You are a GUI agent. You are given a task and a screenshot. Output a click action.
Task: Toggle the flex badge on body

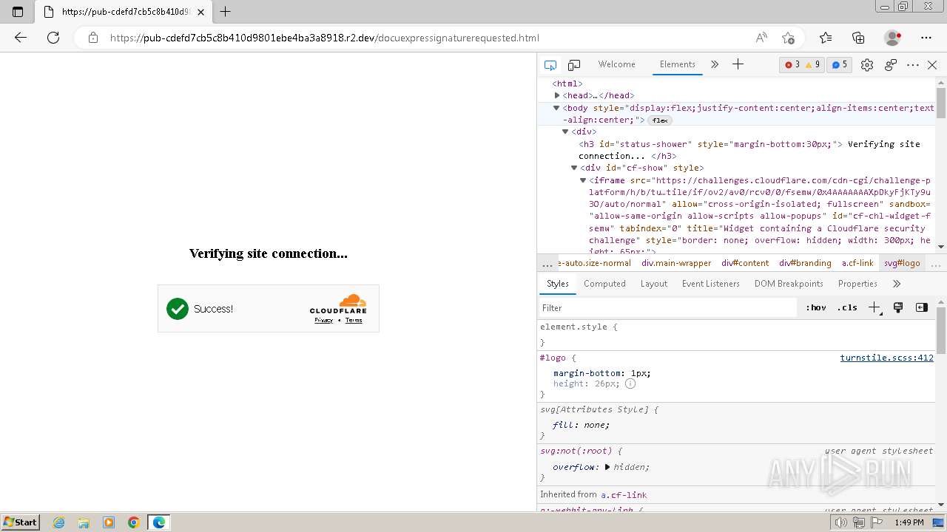pyautogui.click(x=659, y=120)
